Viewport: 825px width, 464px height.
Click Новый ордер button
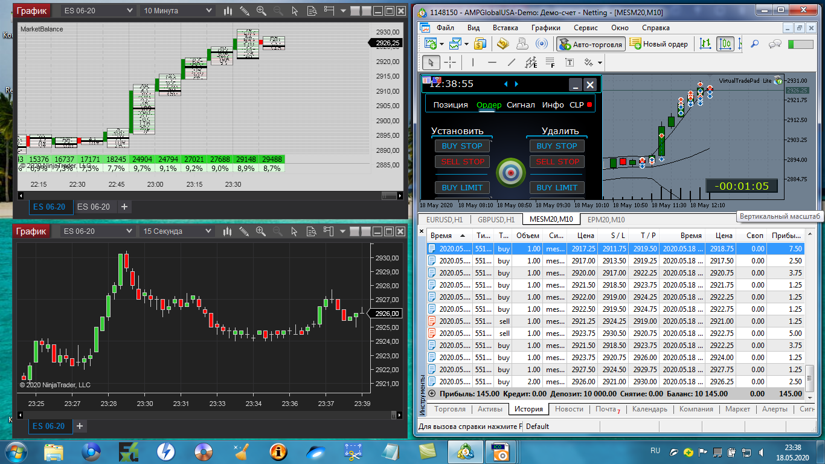coord(659,43)
